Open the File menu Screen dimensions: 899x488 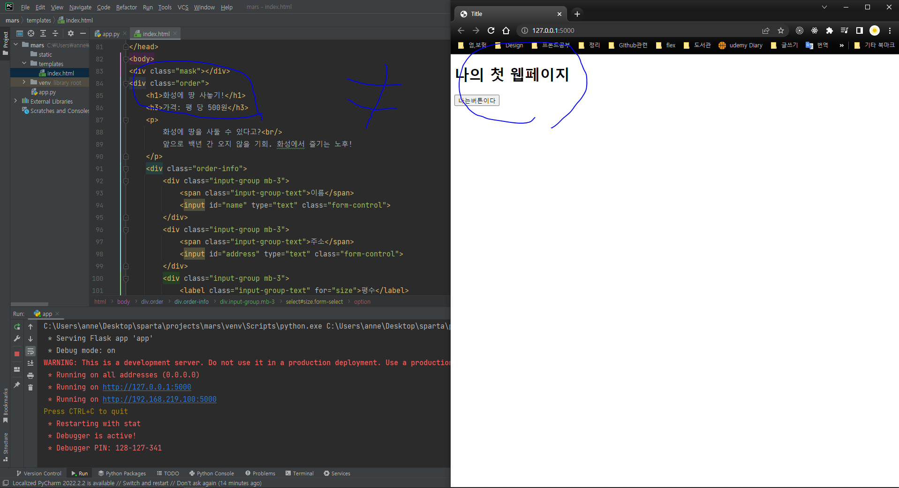pos(25,7)
